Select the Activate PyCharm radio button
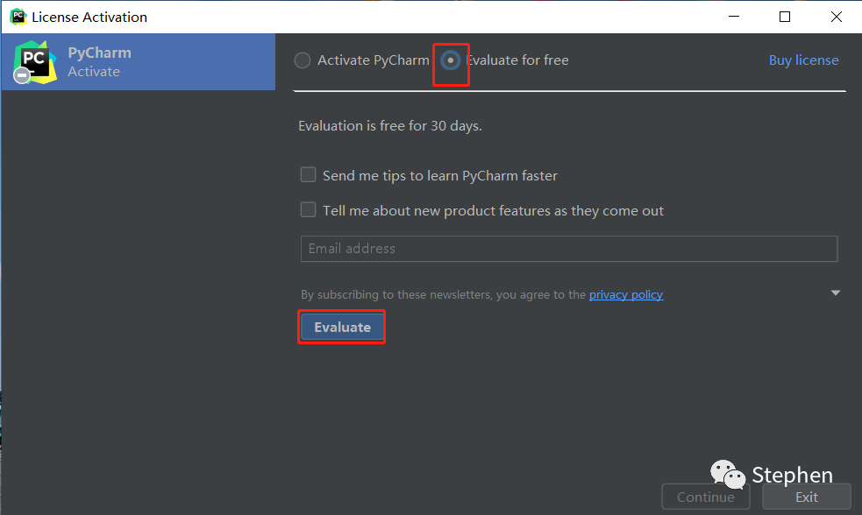The height and width of the screenshot is (515, 862). (x=303, y=60)
